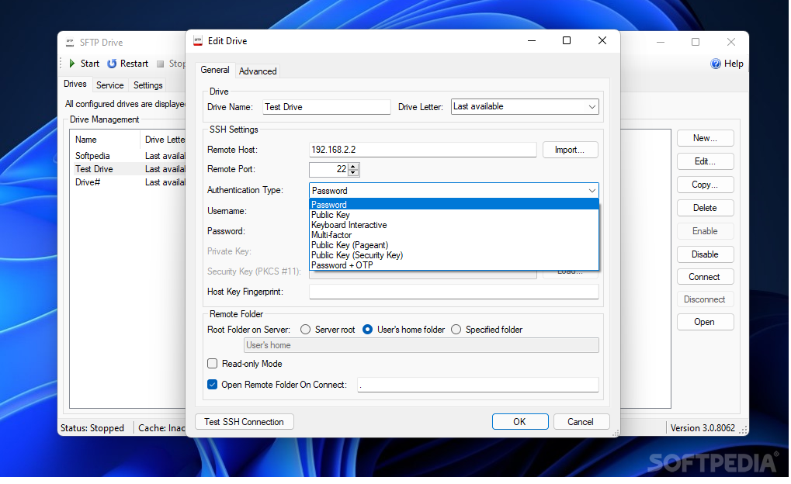This screenshot has width=791, height=484.
Task: Choose Password from authentication list
Action: point(453,204)
